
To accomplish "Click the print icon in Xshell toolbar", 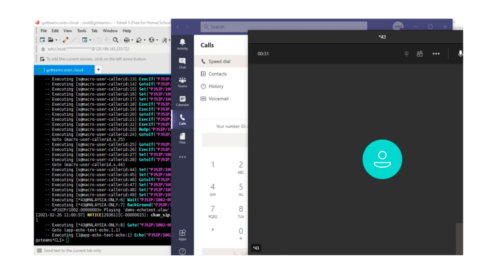I will pyautogui.click(x=127, y=40).
